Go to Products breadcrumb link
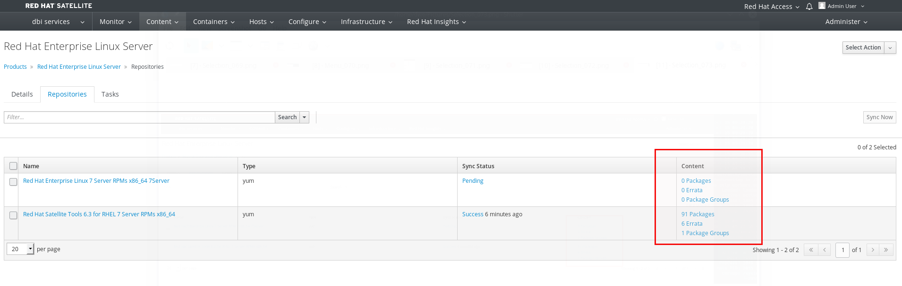 (x=15, y=67)
